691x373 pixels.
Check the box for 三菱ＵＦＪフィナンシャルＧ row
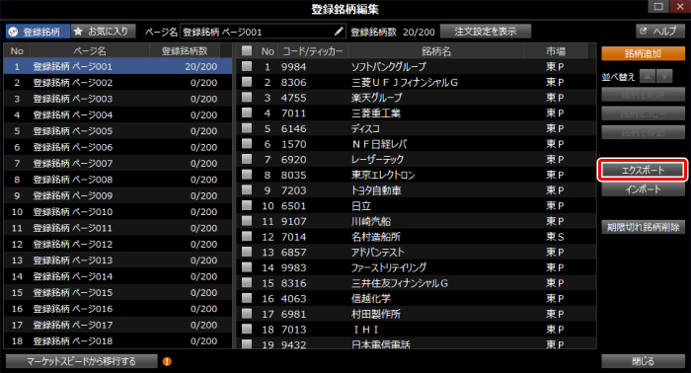pyautogui.click(x=247, y=82)
